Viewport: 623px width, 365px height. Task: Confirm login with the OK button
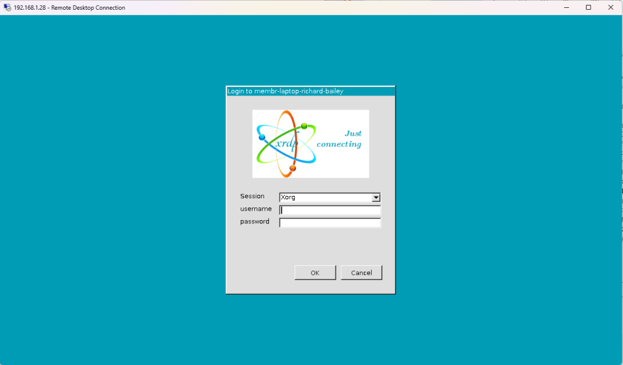click(x=315, y=272)
